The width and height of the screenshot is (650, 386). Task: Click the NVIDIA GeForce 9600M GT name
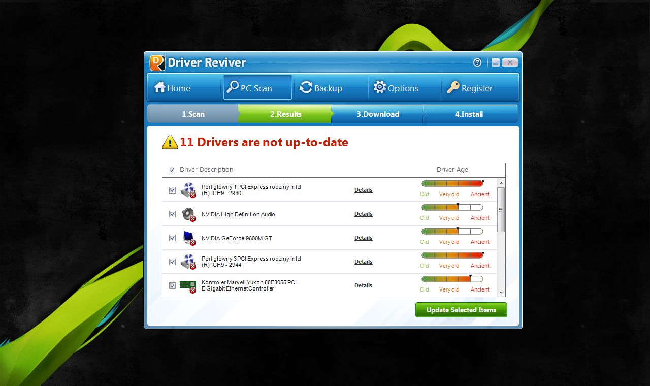point(237,238)
